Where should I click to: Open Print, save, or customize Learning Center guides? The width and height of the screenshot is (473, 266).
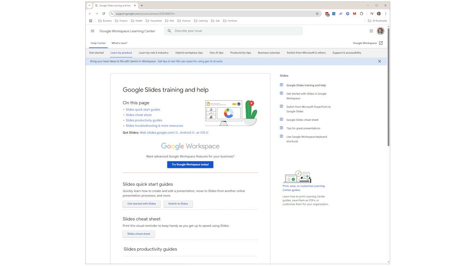(x=304, y=188)
